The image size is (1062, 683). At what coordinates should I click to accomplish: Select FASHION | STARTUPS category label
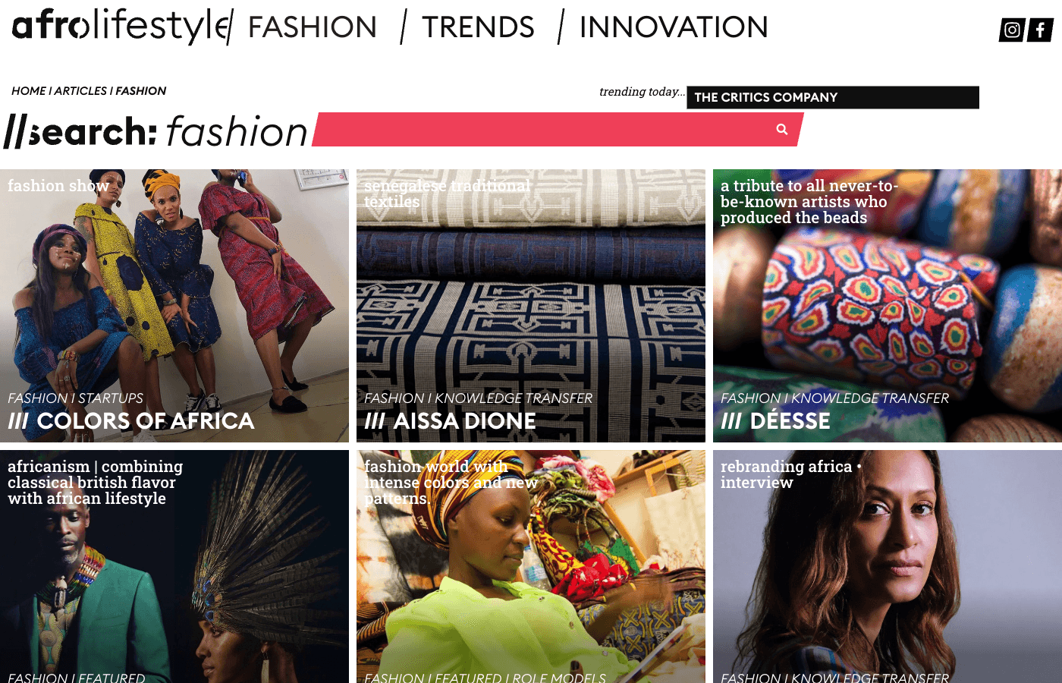[75, 398]
